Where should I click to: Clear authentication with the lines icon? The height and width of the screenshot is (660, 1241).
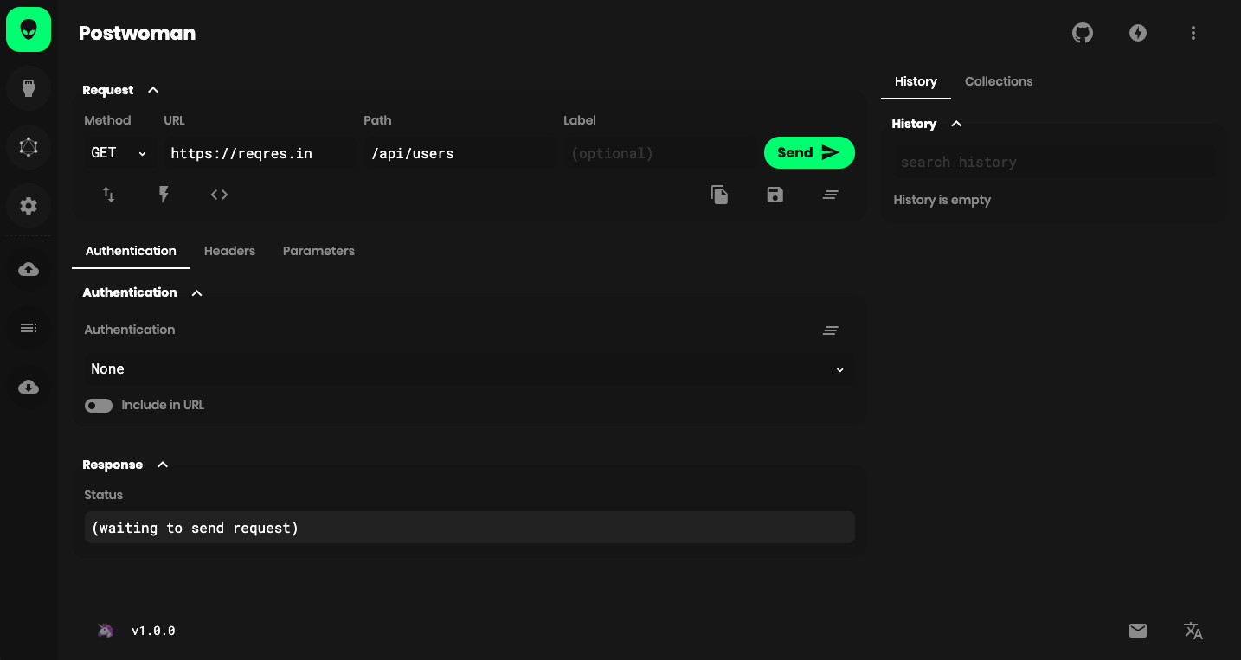click(x=831, y=330)
